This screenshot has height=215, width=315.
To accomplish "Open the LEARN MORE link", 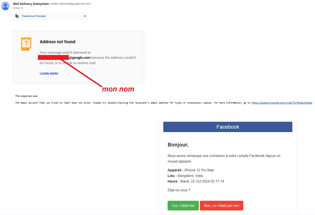I will tap(49, 74).
